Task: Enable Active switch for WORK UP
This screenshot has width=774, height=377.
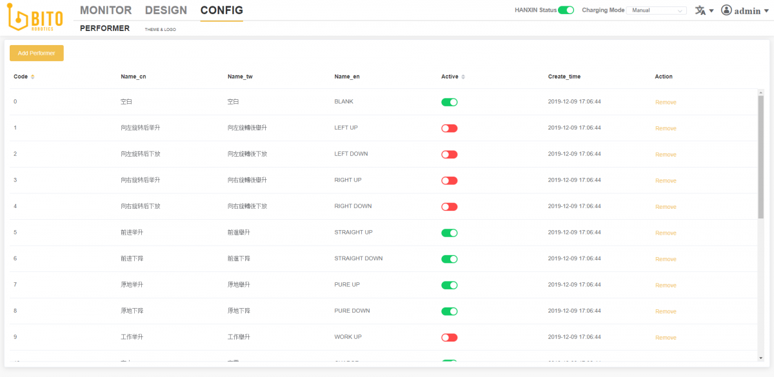Action: click(450, 337)
